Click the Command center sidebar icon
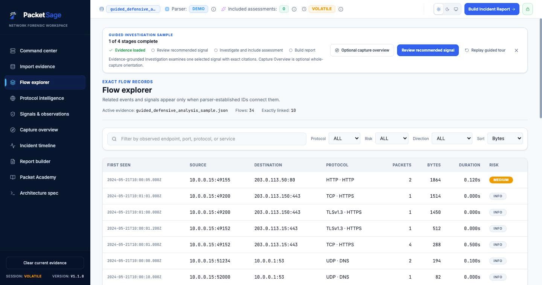Image resolution: width=542 pixels, height=285 pixels. [x=13, y=51]
